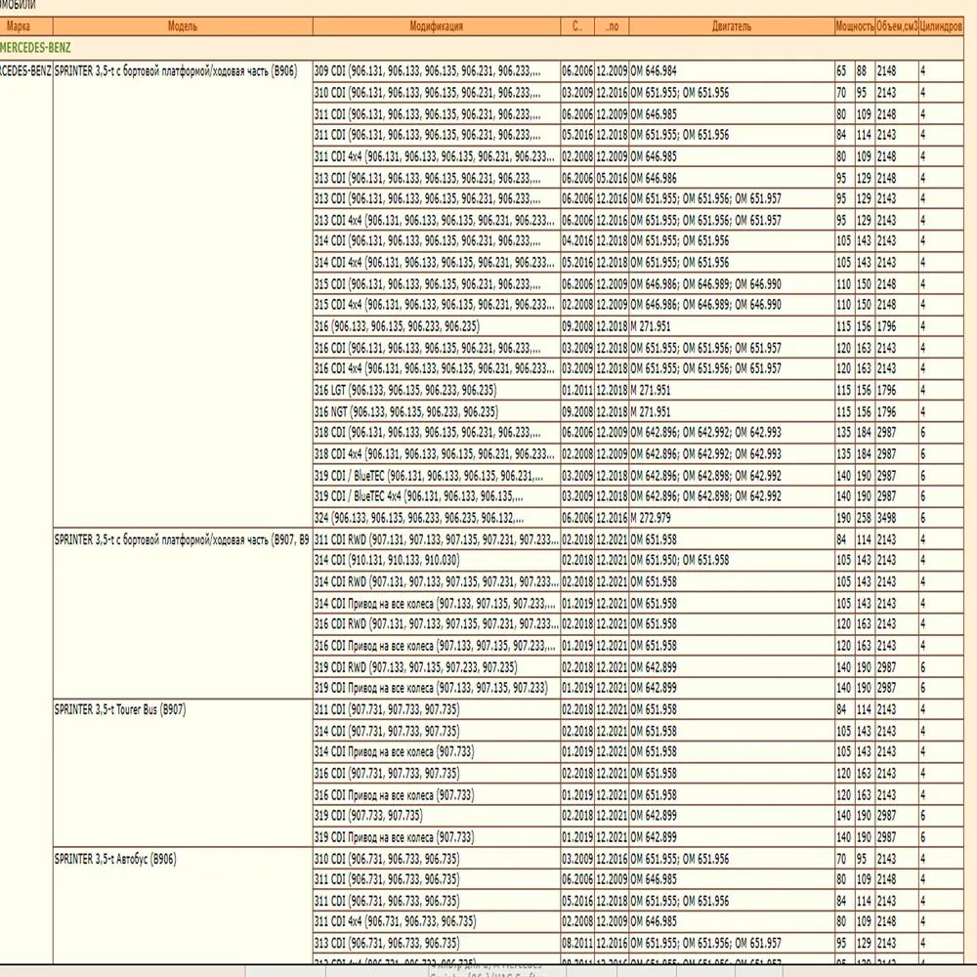Select 319 CDI RWD modification row

coord(415,667)
